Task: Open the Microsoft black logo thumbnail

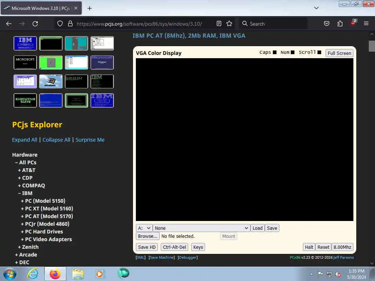Action: click(x=25, y=62)
